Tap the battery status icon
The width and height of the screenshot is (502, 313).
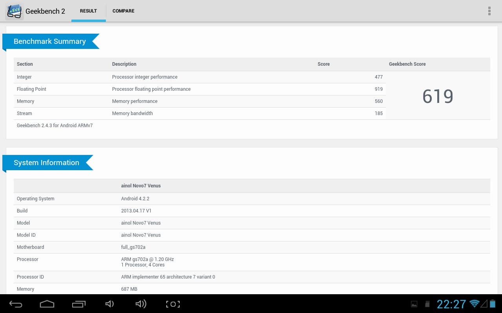492,304
